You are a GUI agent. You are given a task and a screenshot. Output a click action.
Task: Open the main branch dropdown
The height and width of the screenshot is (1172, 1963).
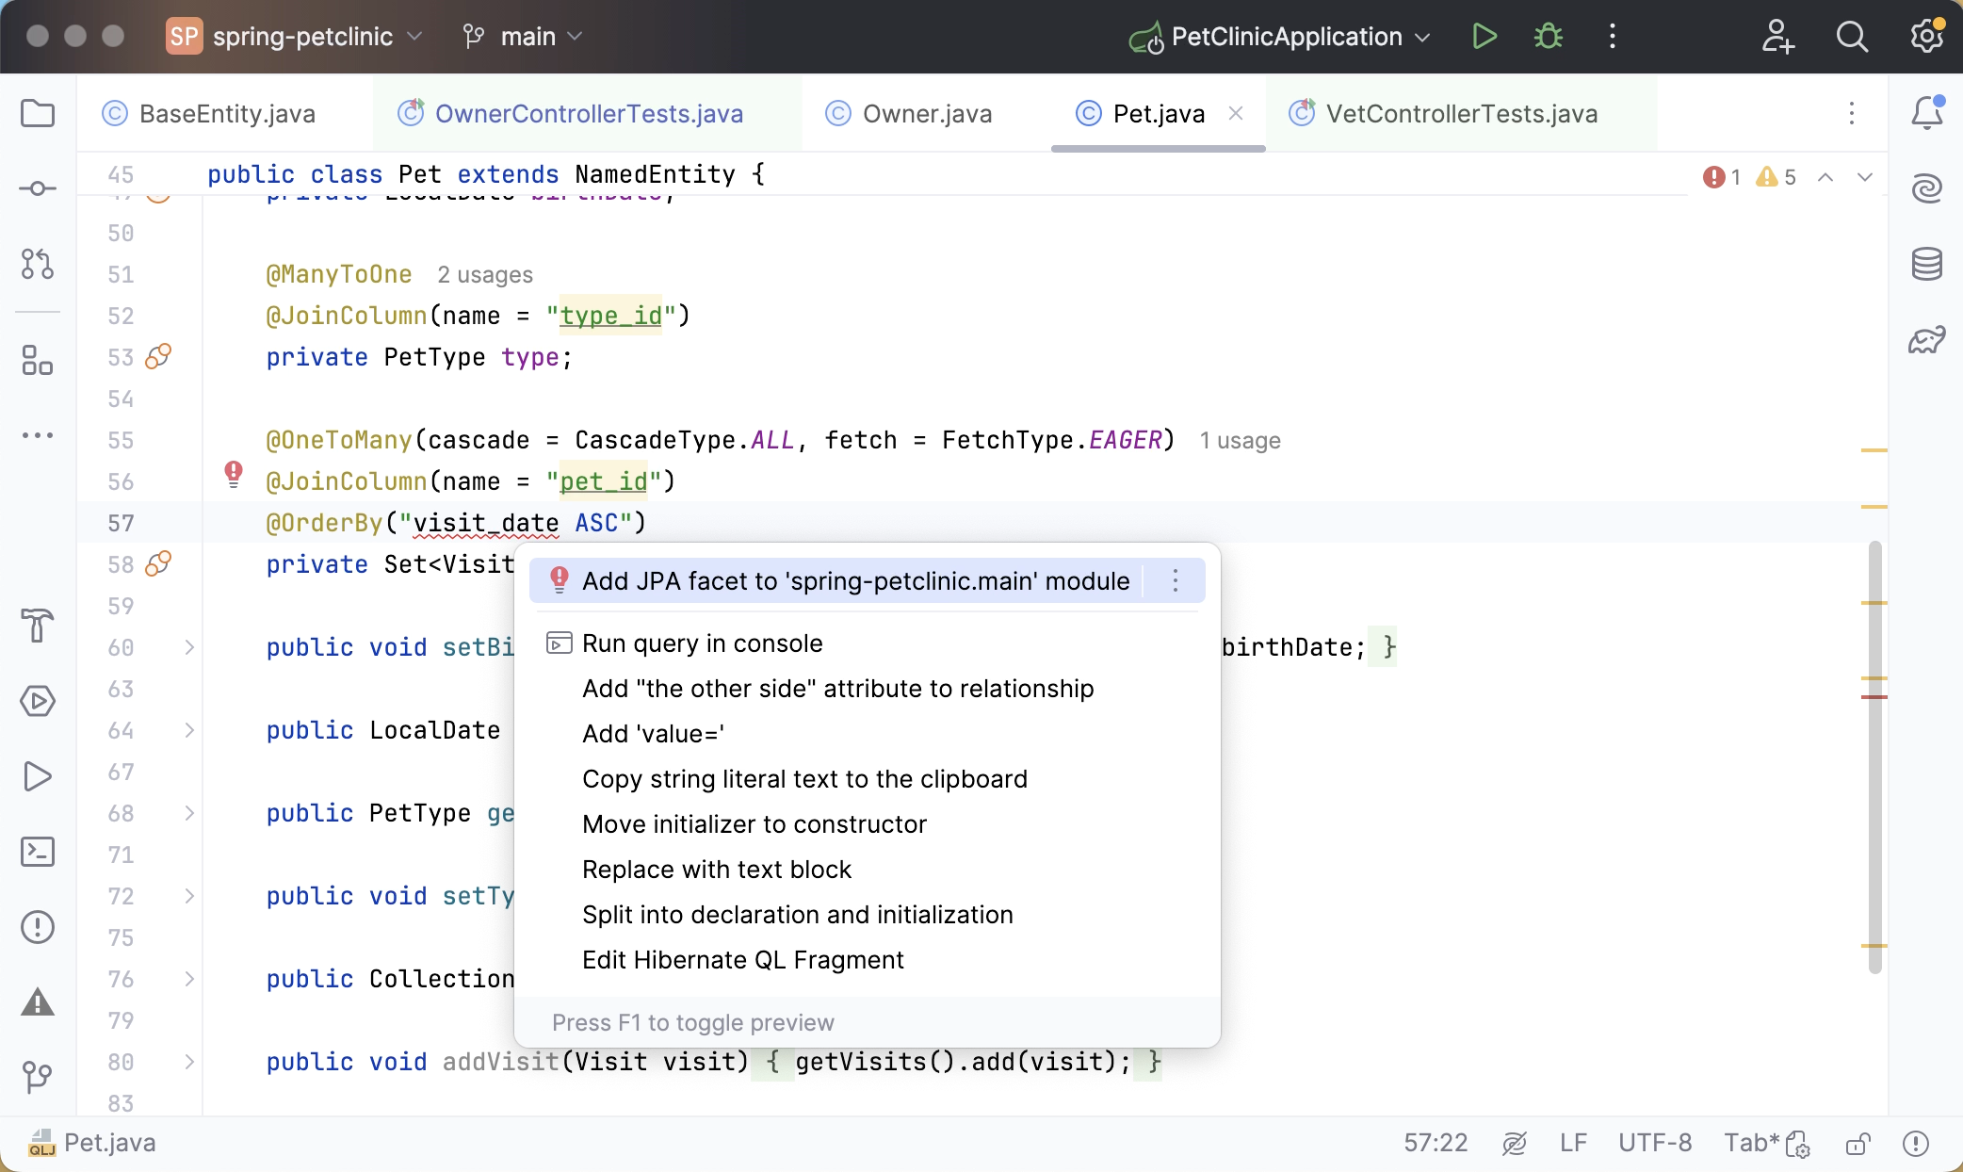point(522,36)
